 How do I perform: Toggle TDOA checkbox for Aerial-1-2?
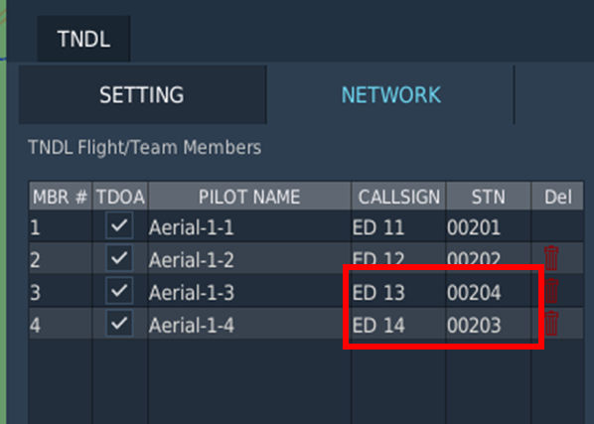(x=119, y=258)
